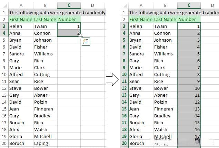This screenshot has width=219, height=148.
Task: Open the Auto Fill Options icon
Action: [x=86, y=42]
